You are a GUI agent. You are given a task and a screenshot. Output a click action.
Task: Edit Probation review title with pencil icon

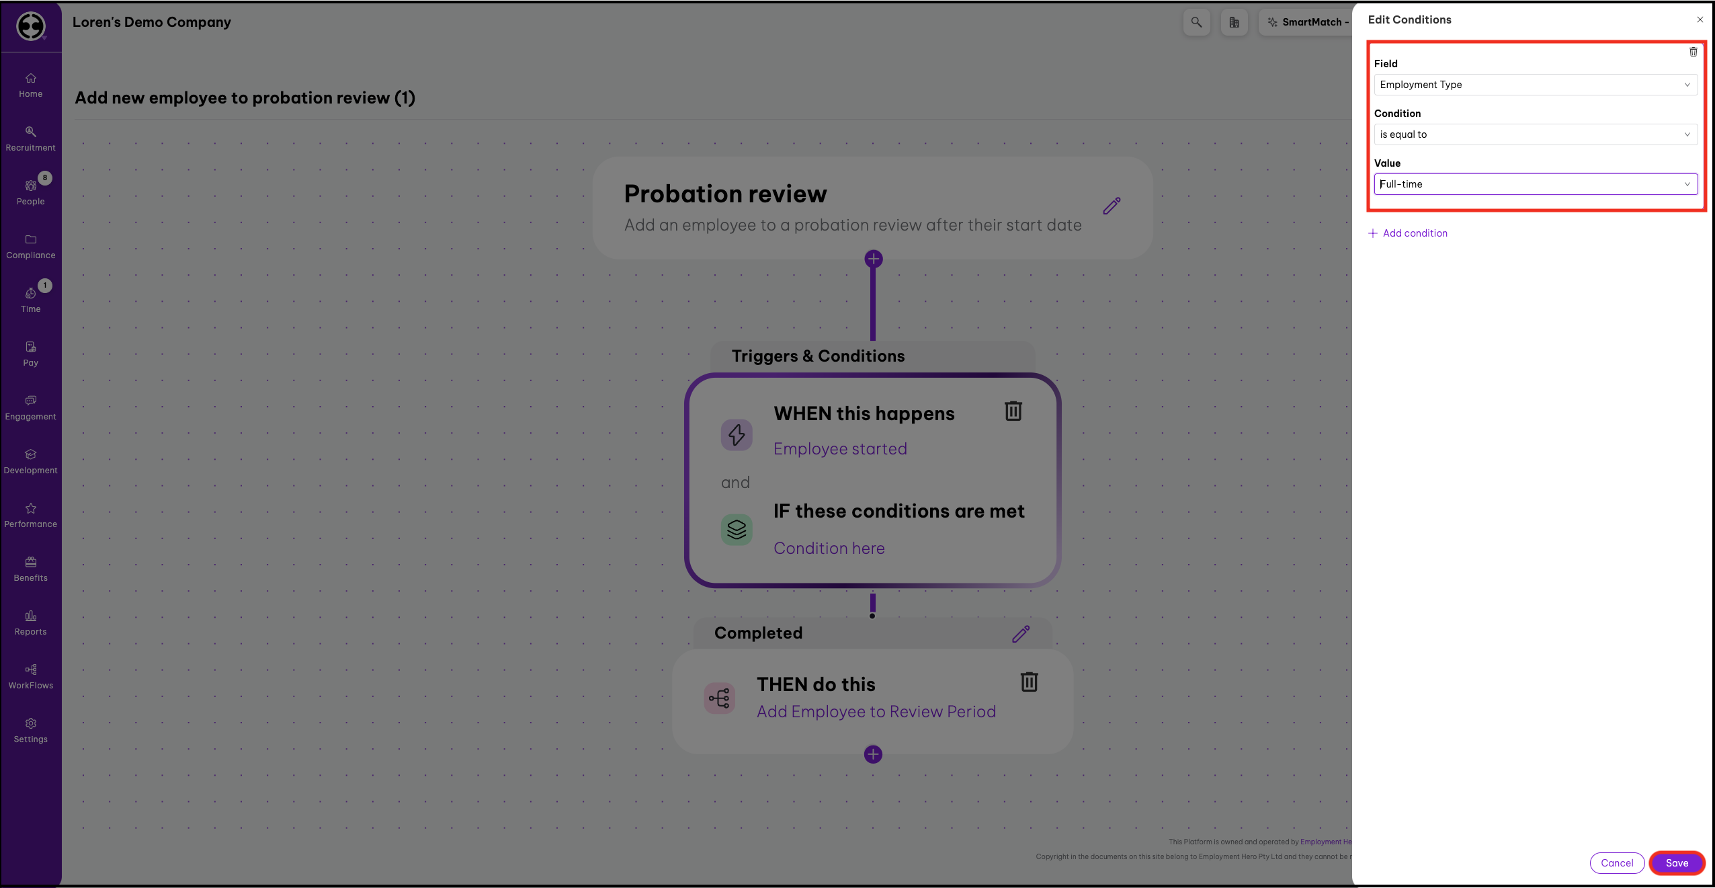(x=1112, y=206)
